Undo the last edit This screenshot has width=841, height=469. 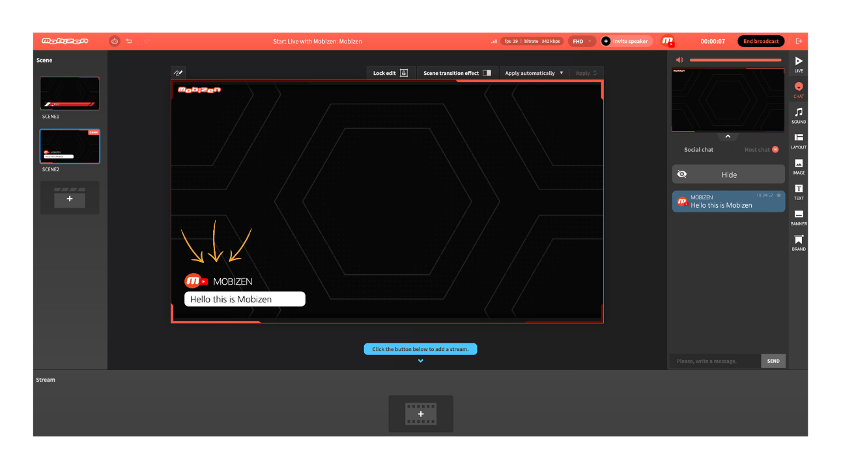click(x=129, y=41)
